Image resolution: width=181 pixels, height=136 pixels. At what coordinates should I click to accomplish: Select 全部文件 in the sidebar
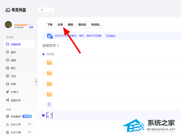tap(19, 44)
